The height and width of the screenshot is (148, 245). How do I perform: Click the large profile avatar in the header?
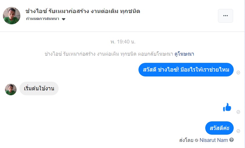click(12, 16)
